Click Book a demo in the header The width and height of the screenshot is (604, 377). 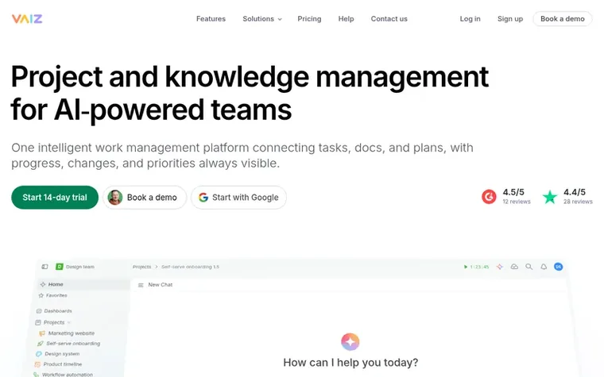click(563, 19)
